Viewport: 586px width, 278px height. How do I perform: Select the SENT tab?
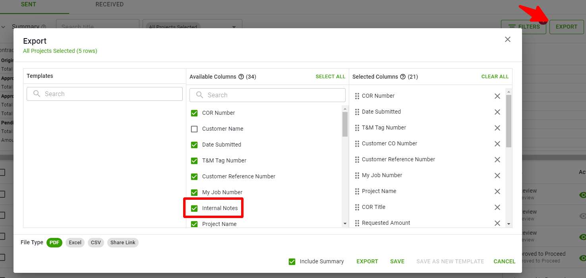28,4
